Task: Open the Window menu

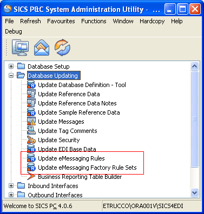Action: 123,21
